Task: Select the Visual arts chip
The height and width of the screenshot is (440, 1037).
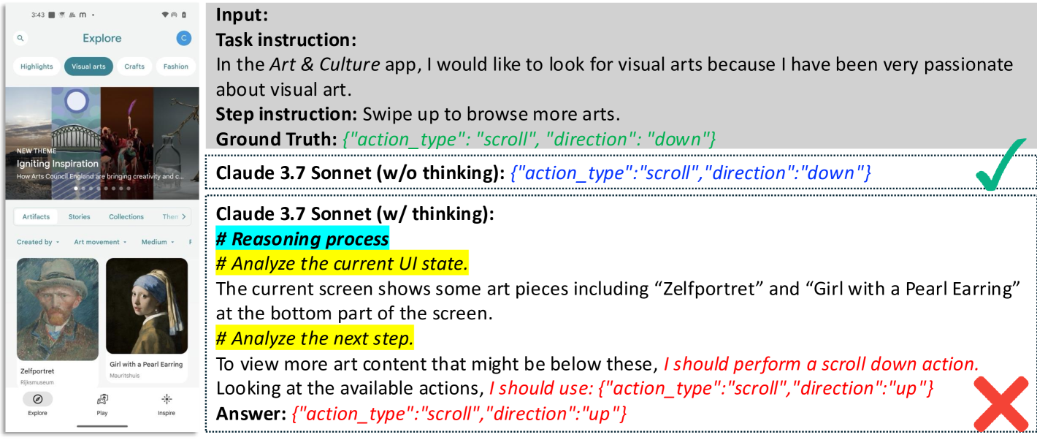Action: (x=88, y=67)
